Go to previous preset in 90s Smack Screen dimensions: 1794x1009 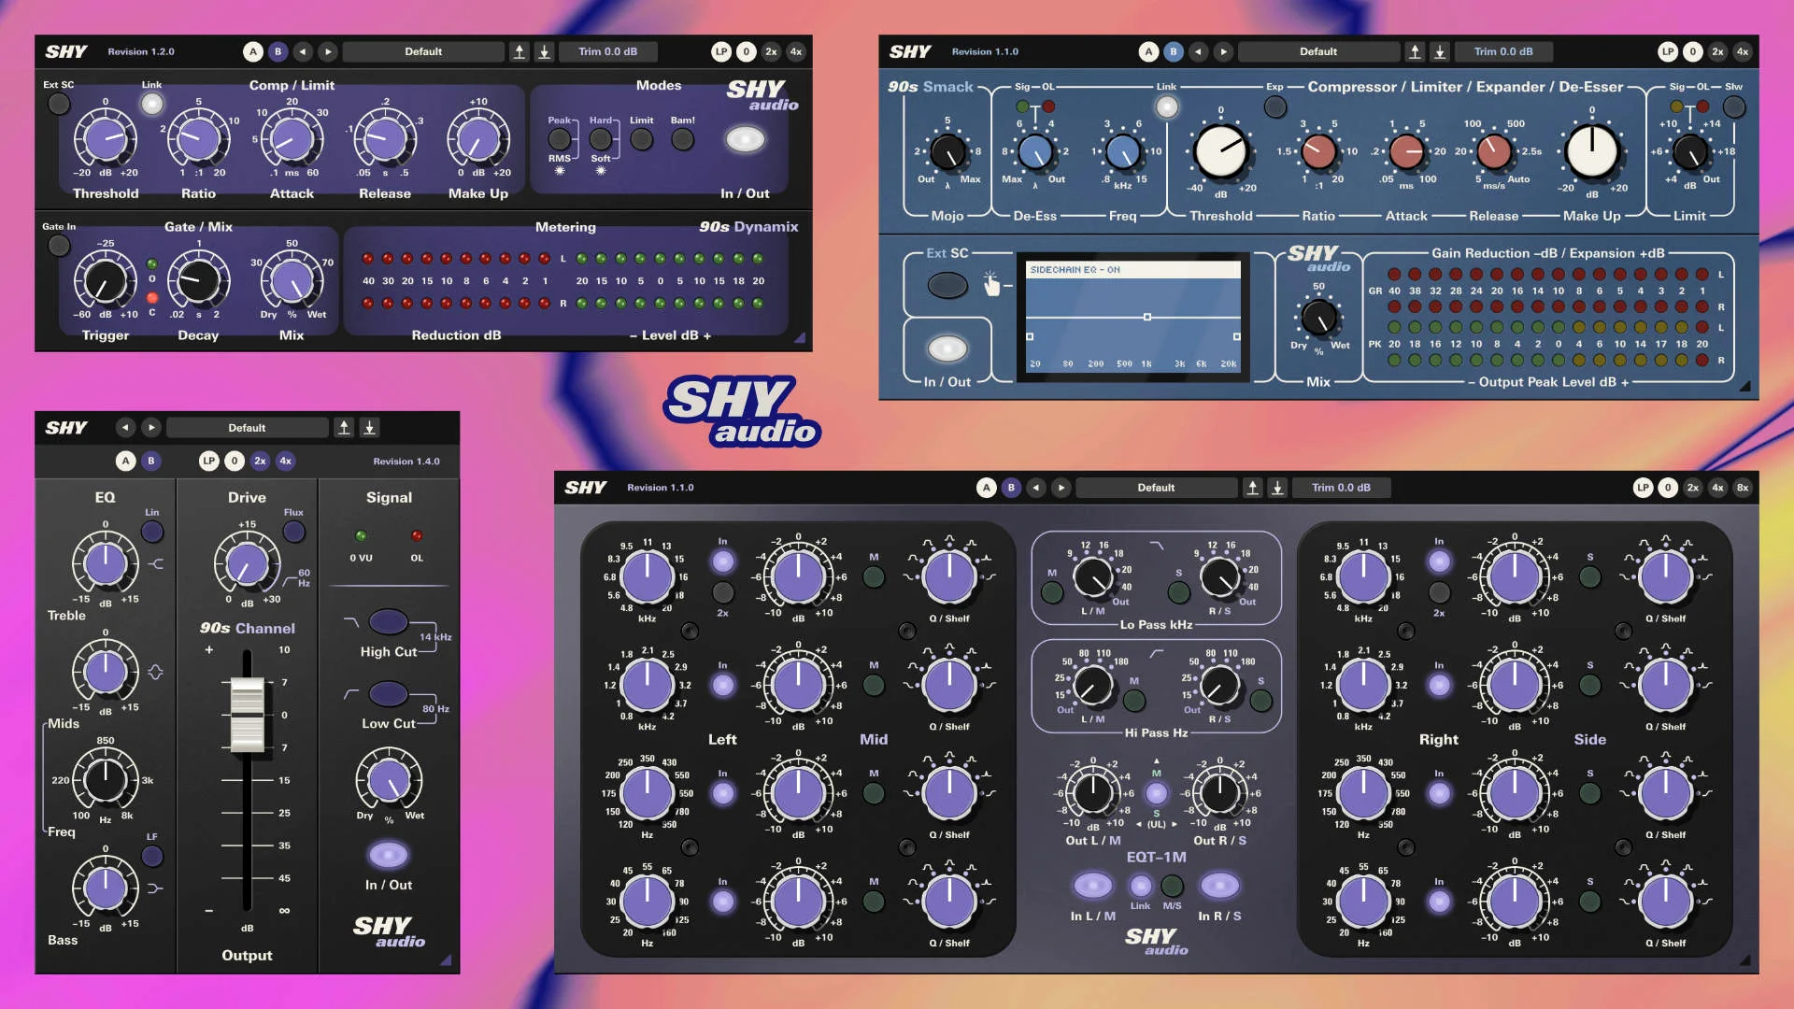(x=1198, y=51)
